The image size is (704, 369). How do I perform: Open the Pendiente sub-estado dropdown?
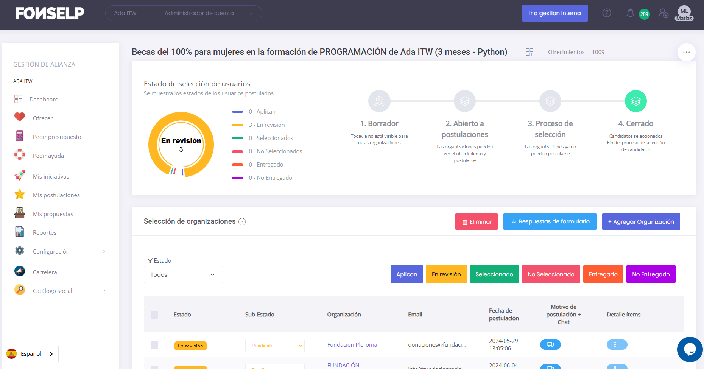pos(275,346)
